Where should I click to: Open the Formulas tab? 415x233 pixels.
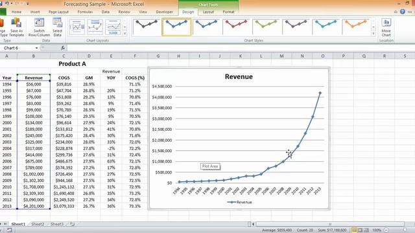85,12
